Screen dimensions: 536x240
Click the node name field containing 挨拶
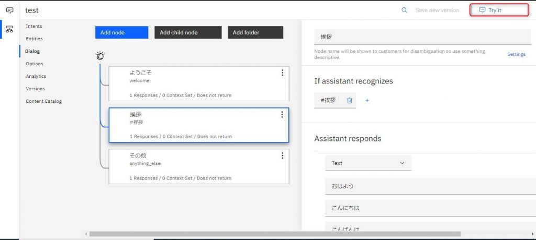coord(422,37)
